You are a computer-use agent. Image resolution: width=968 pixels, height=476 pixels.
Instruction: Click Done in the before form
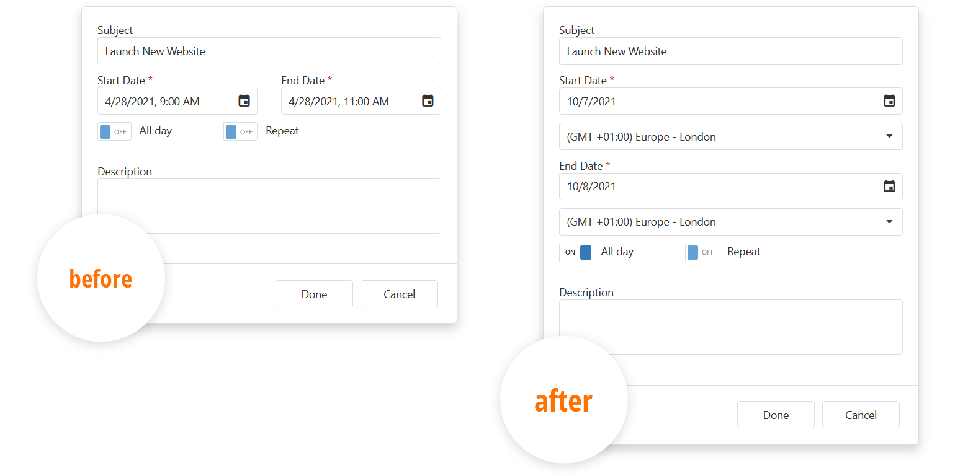(314, 293)
